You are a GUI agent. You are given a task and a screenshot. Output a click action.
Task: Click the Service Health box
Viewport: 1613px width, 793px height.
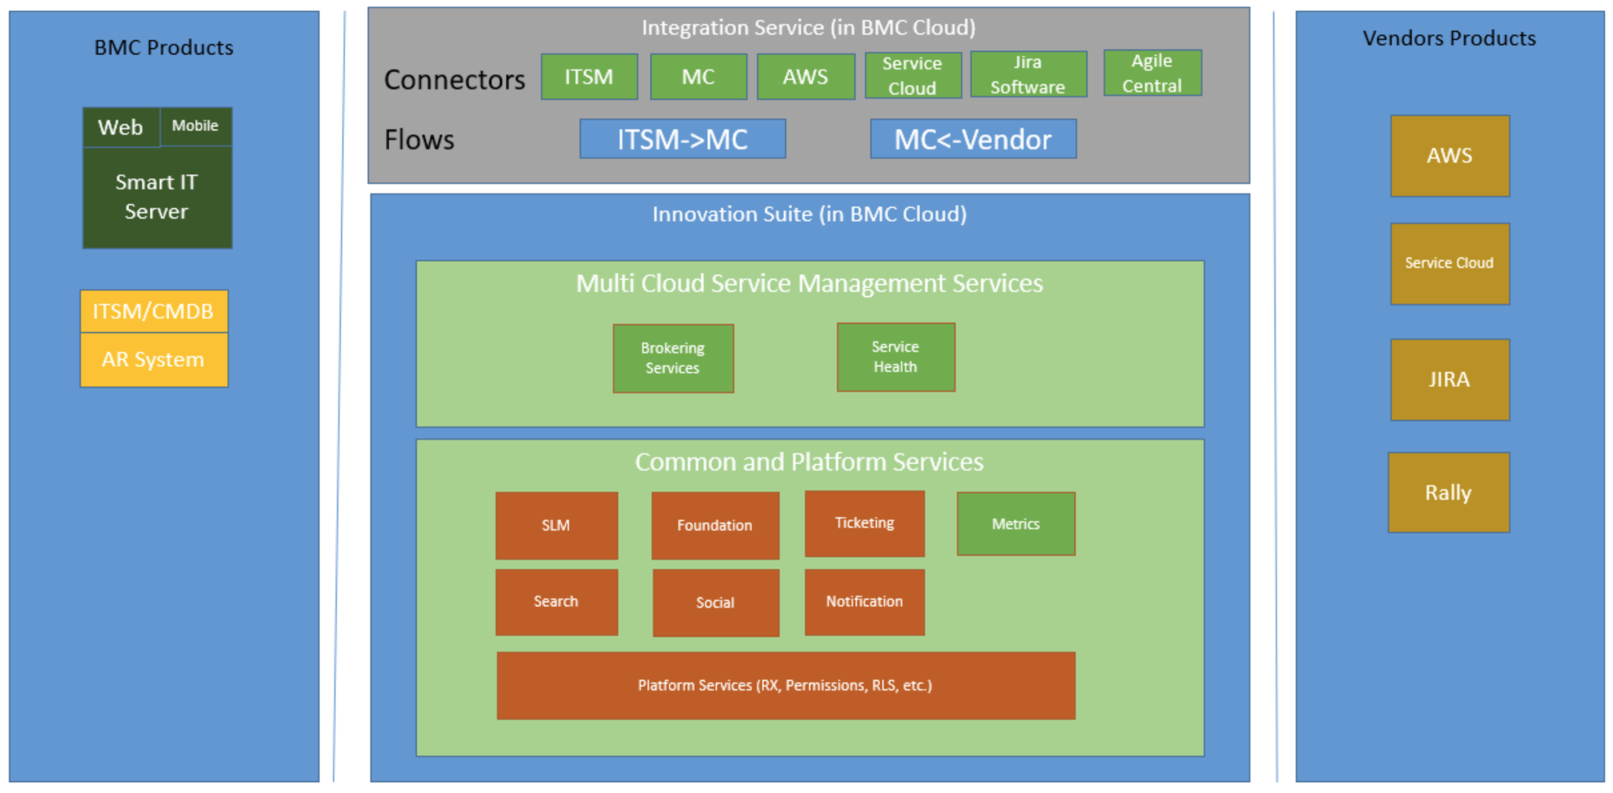coord(896,357)
